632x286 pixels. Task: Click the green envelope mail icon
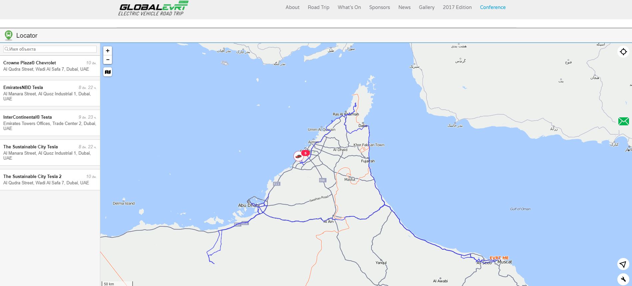pyautogui.click(x=623, y=121)
